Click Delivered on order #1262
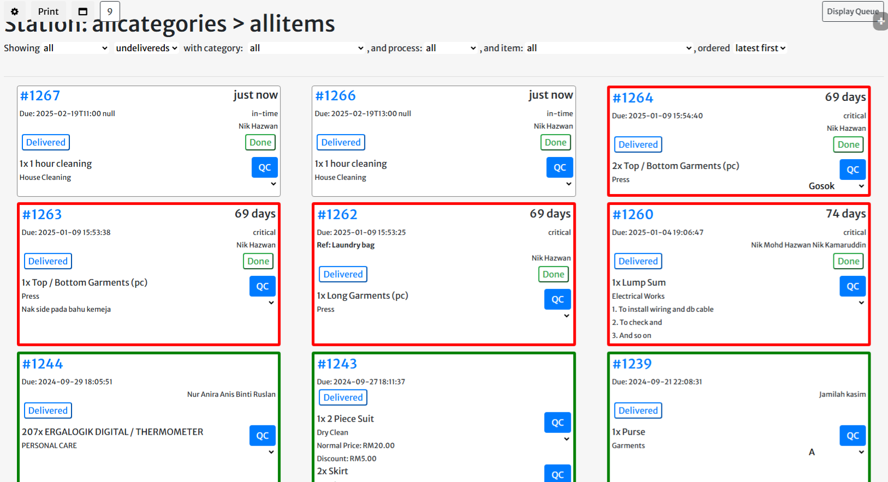Image resolution: width=888 pixels, height=482 pixels. click(x=343, y=274)
